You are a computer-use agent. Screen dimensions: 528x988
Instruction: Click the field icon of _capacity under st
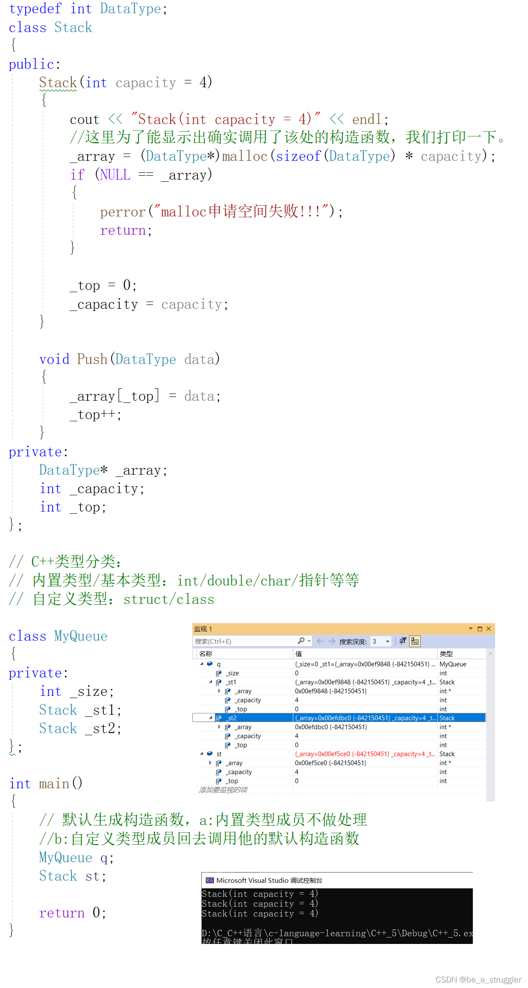(218, 772)
